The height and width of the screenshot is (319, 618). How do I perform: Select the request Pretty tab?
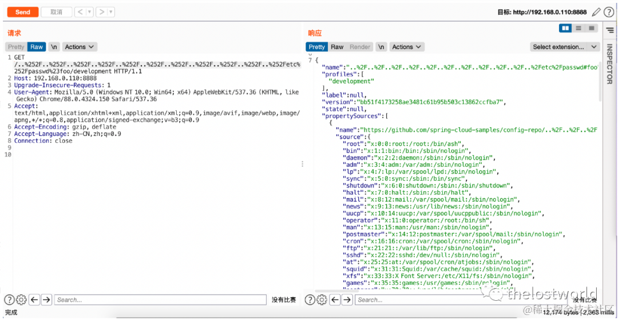(x=16, y=47)
